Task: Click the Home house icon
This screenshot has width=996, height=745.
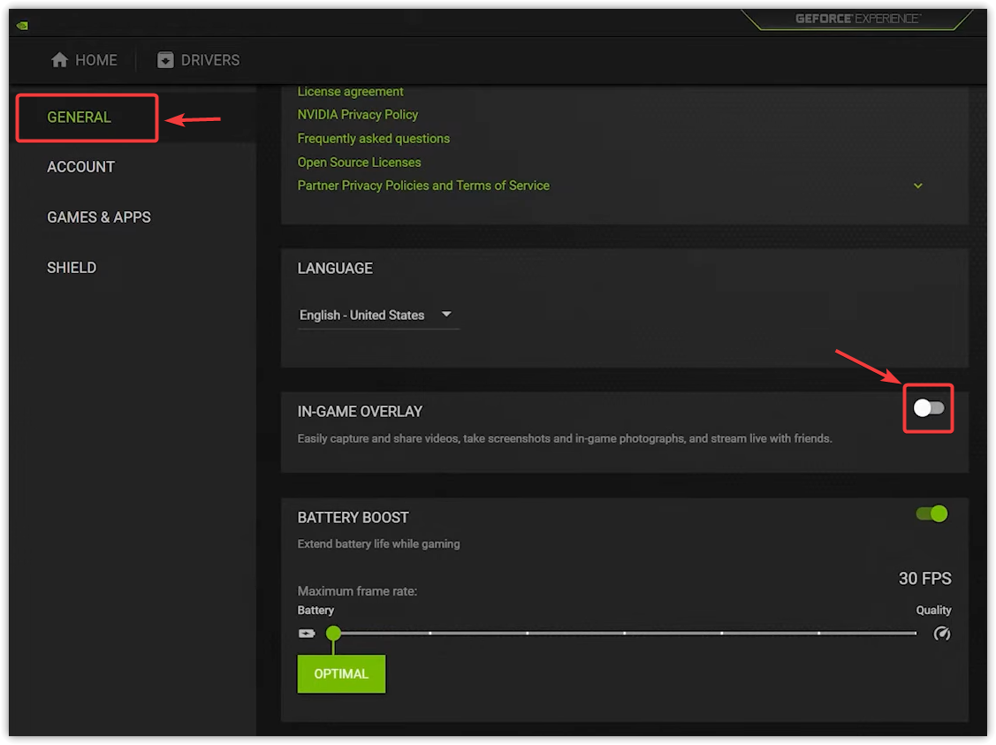Action: coord(60,60)
